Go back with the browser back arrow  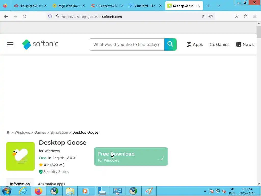[x=6, y=17]
